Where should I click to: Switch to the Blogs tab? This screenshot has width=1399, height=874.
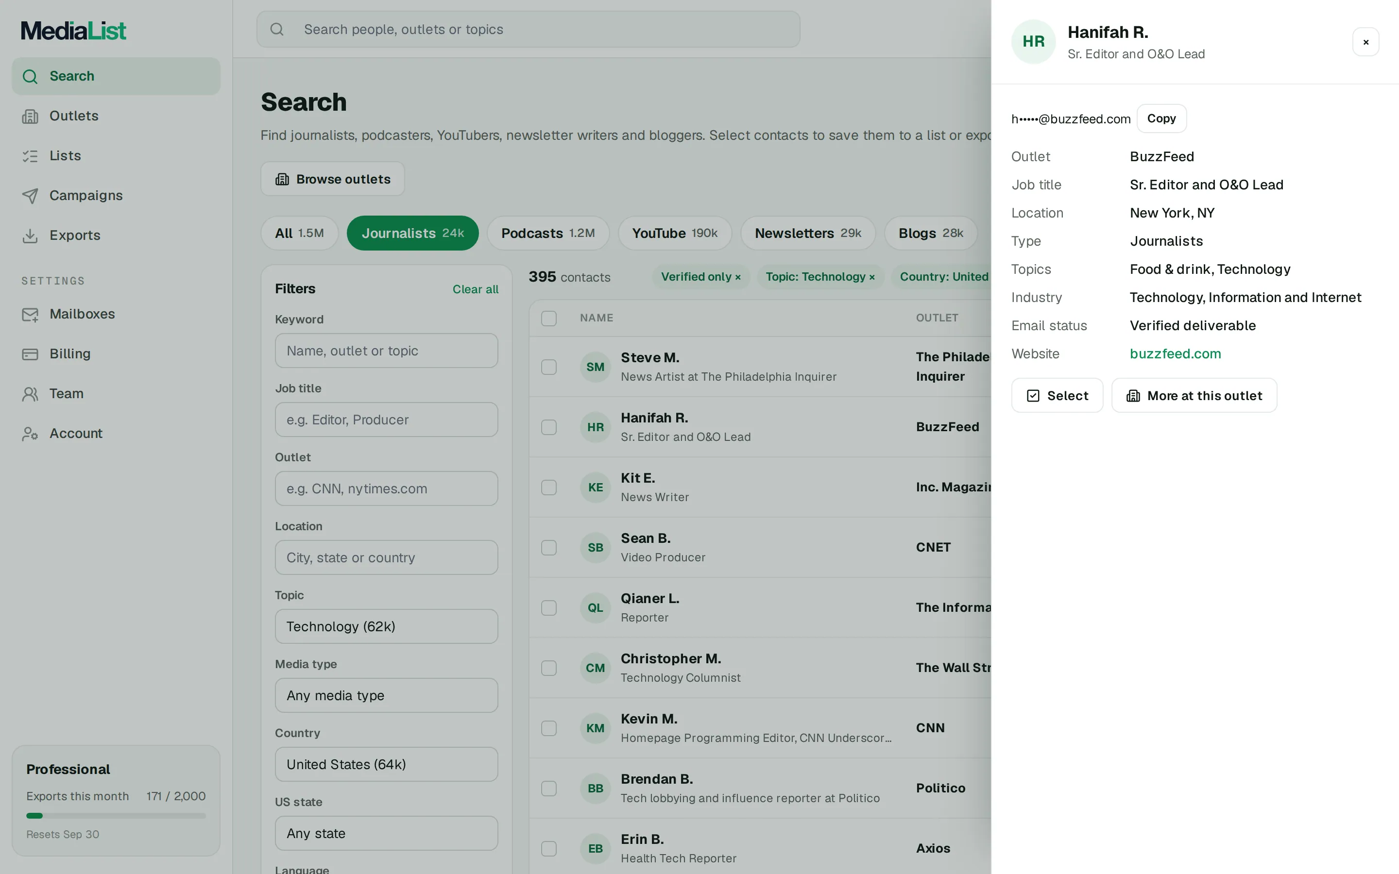931,233
